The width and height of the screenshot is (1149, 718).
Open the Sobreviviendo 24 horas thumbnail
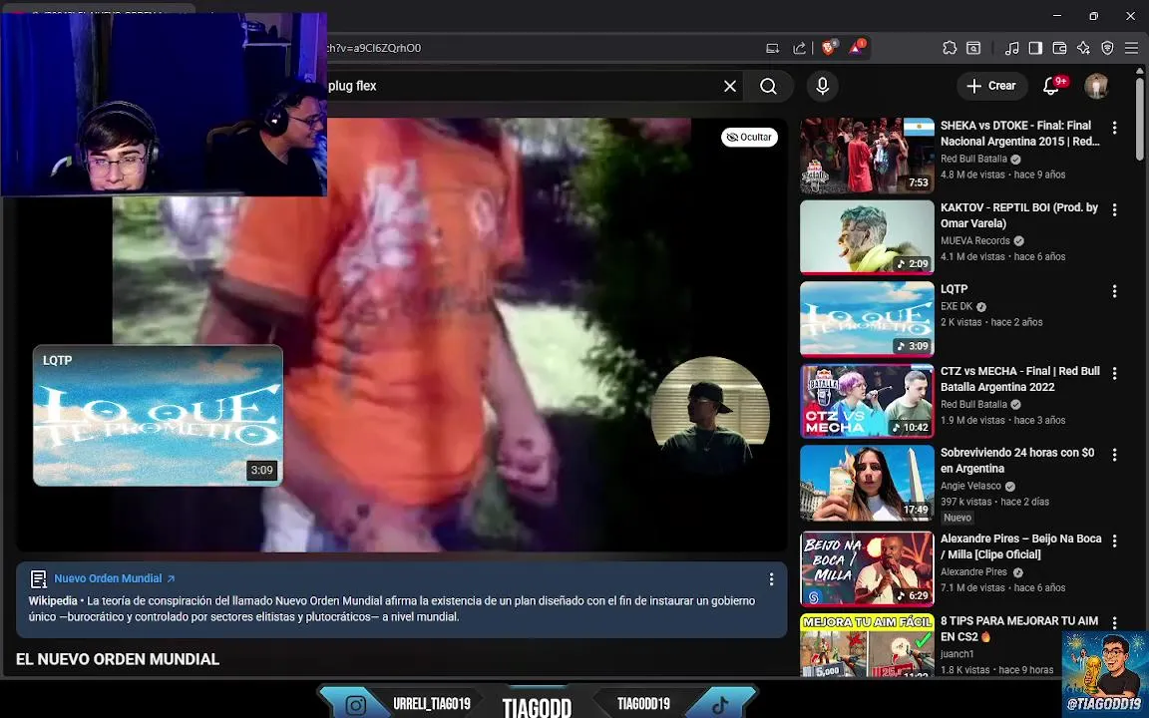click(x=867, y=483)
